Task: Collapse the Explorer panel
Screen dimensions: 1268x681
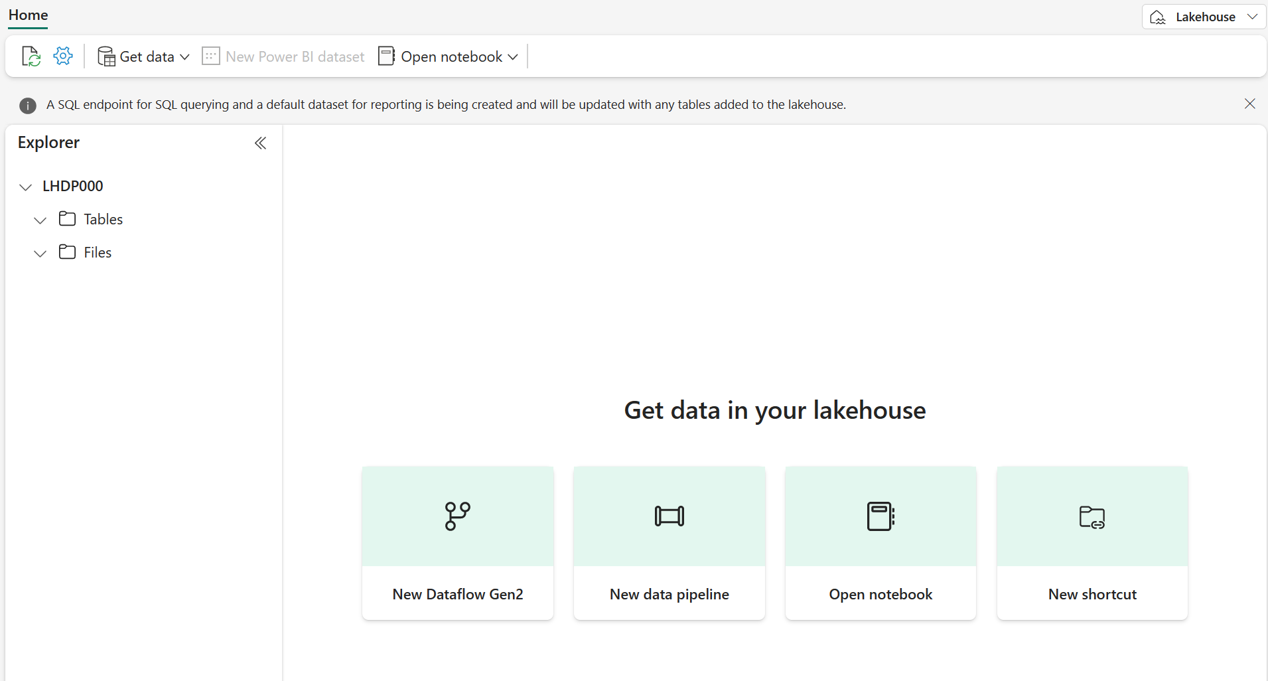Action: [259, 143]
